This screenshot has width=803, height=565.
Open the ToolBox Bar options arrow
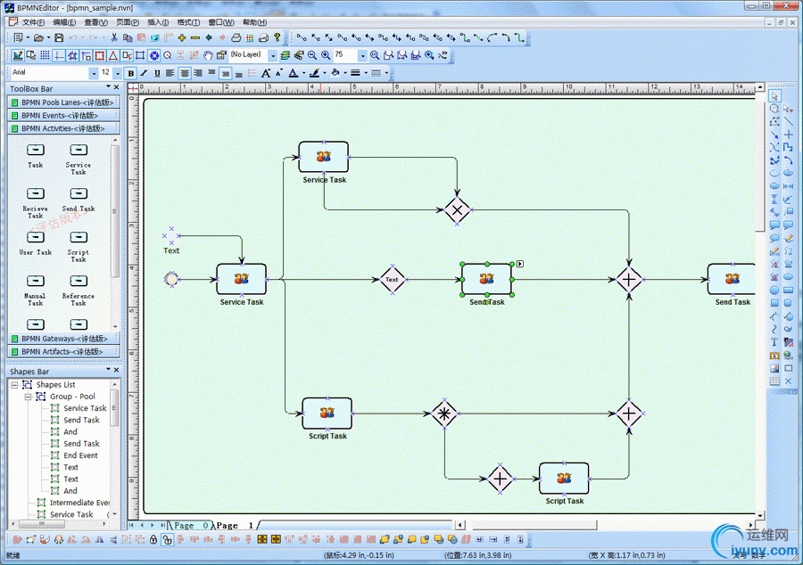108,87
